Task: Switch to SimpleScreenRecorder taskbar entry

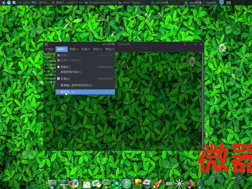Action: (100, 2)
